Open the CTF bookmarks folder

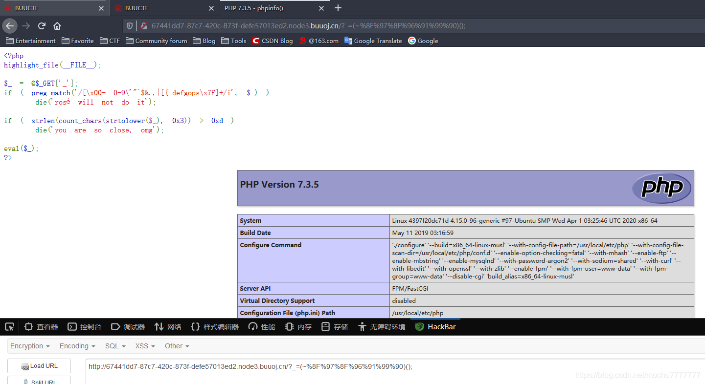point(110,41)
